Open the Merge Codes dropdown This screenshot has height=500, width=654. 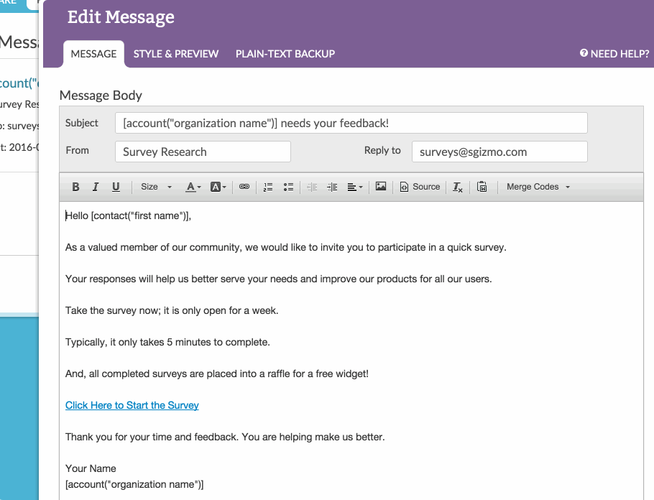(x=538, y=187)
